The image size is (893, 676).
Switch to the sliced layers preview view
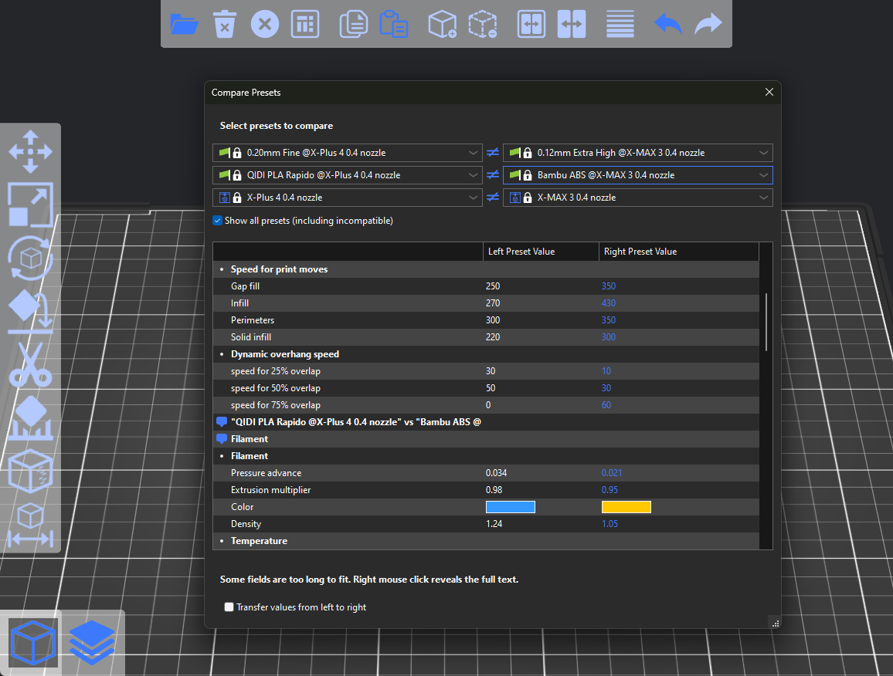pos(92,642)
